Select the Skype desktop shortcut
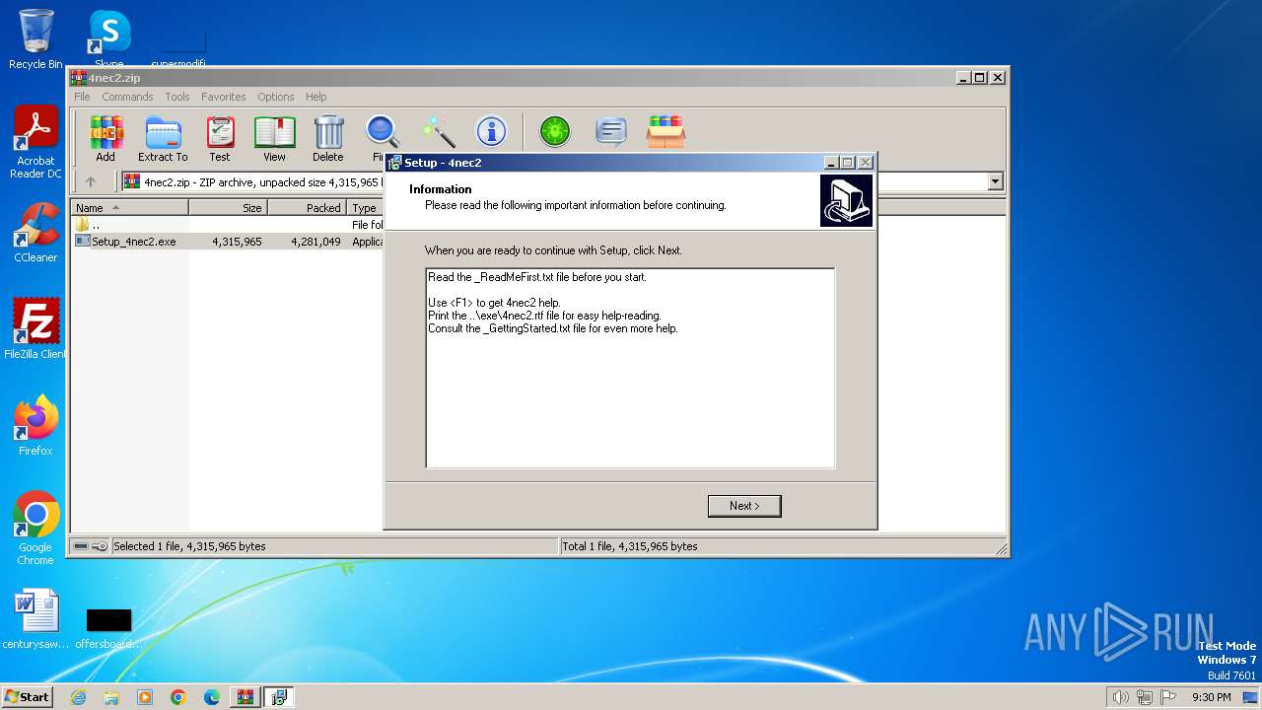The width and height of the screenshot is (1262, 710). click(109, 39)
